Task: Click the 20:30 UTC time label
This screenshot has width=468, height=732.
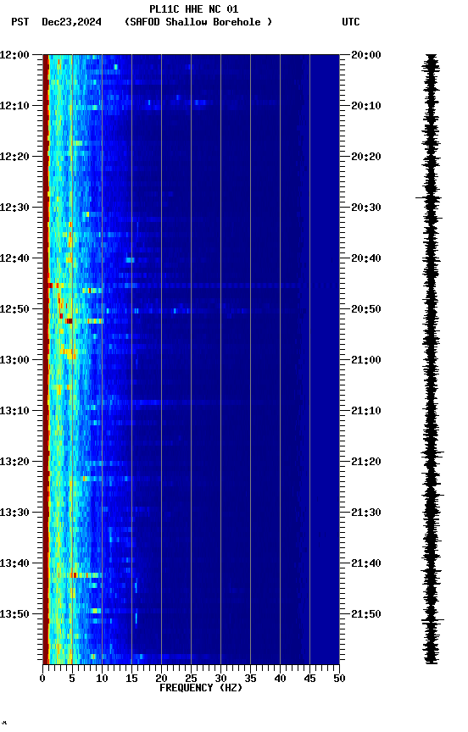Action: (366, 208)
